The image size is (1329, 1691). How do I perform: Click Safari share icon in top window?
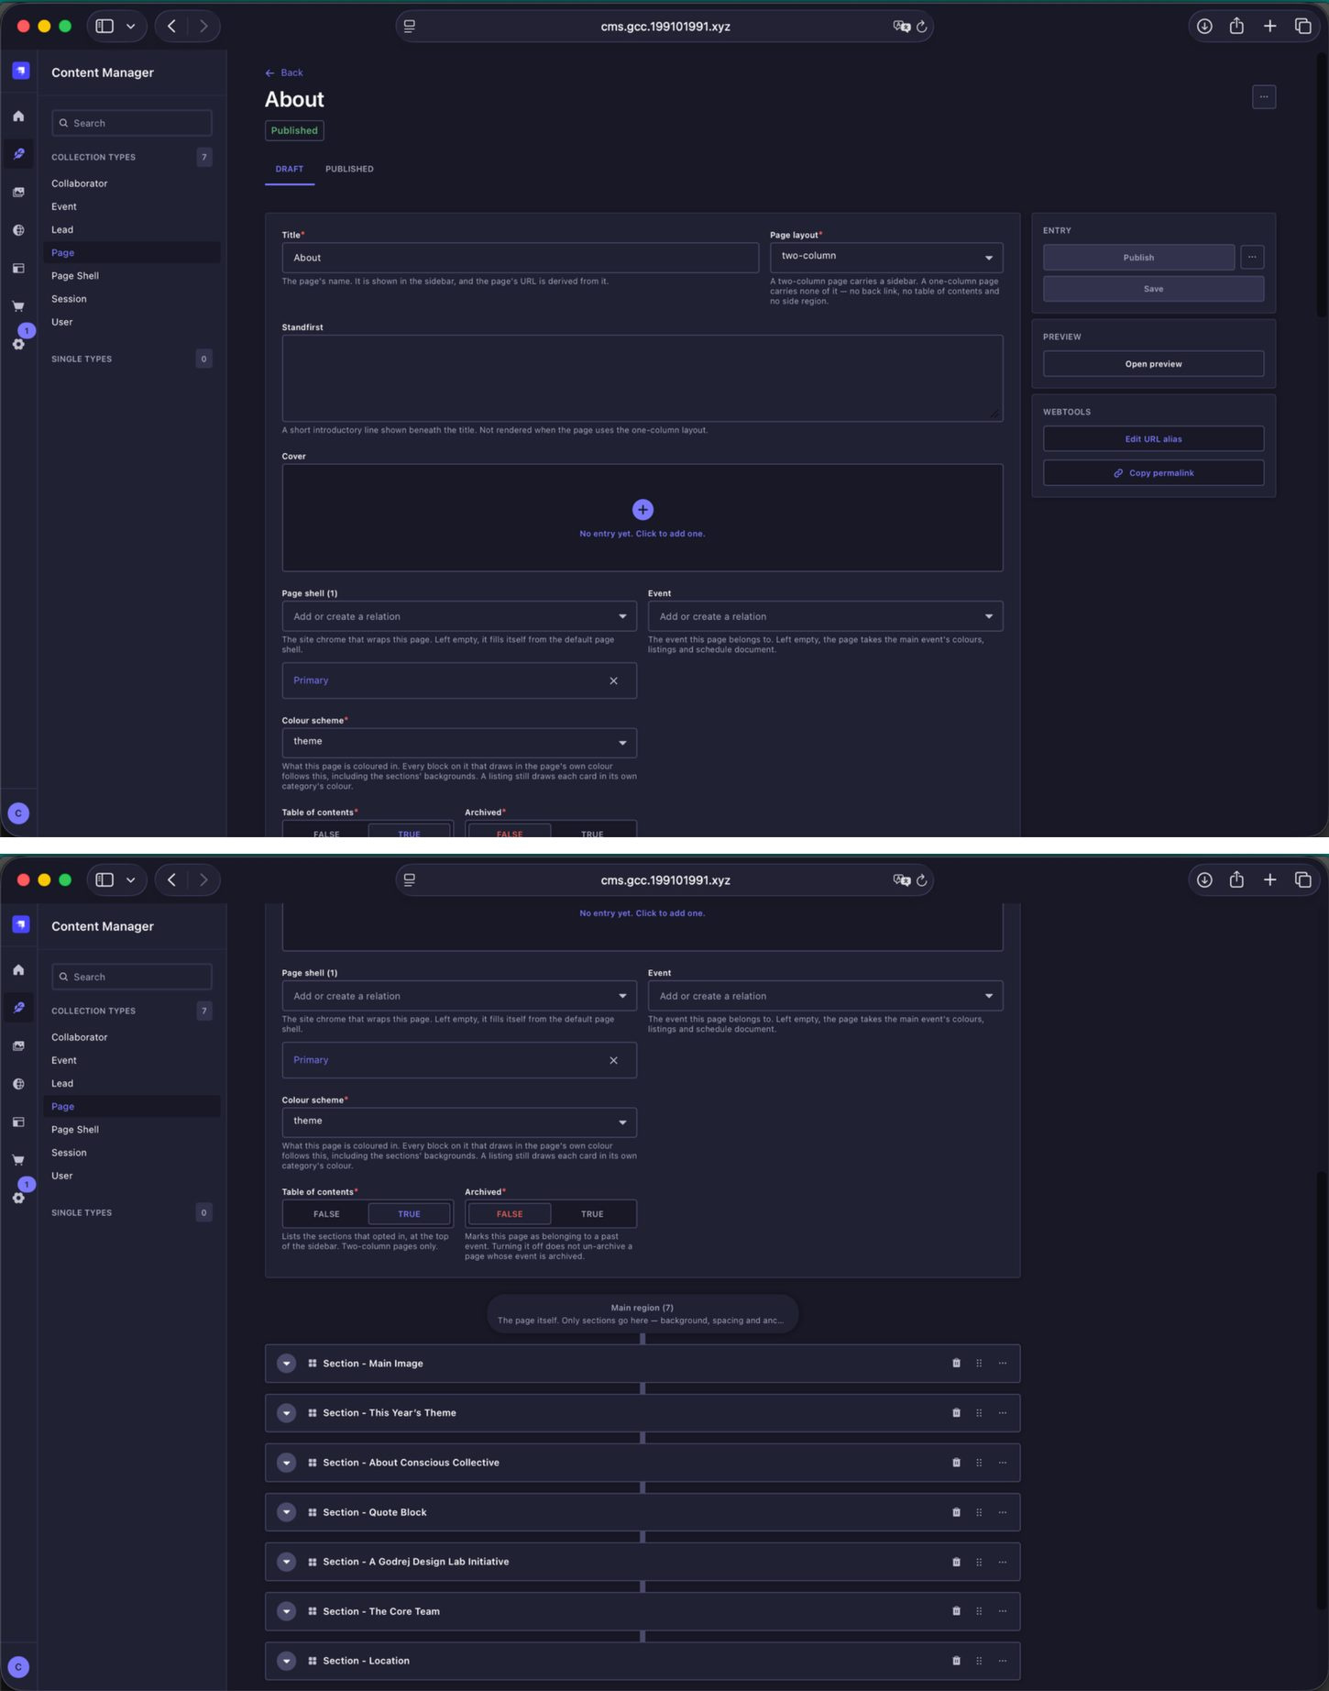click(1236, 27)
